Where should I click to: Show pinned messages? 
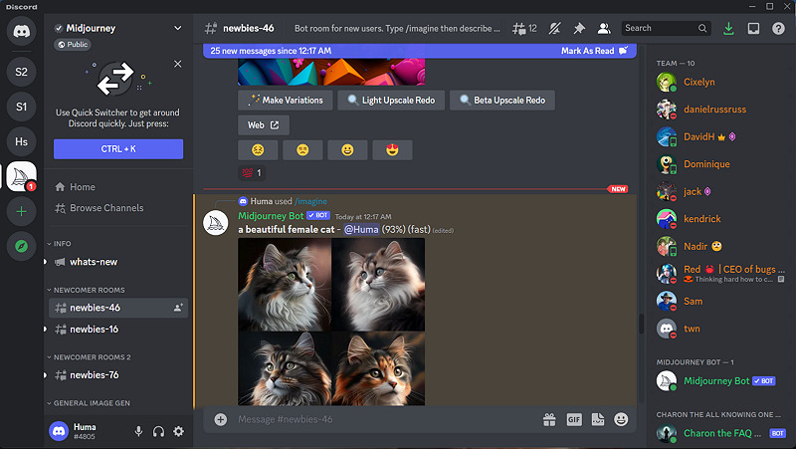point(579,29)
